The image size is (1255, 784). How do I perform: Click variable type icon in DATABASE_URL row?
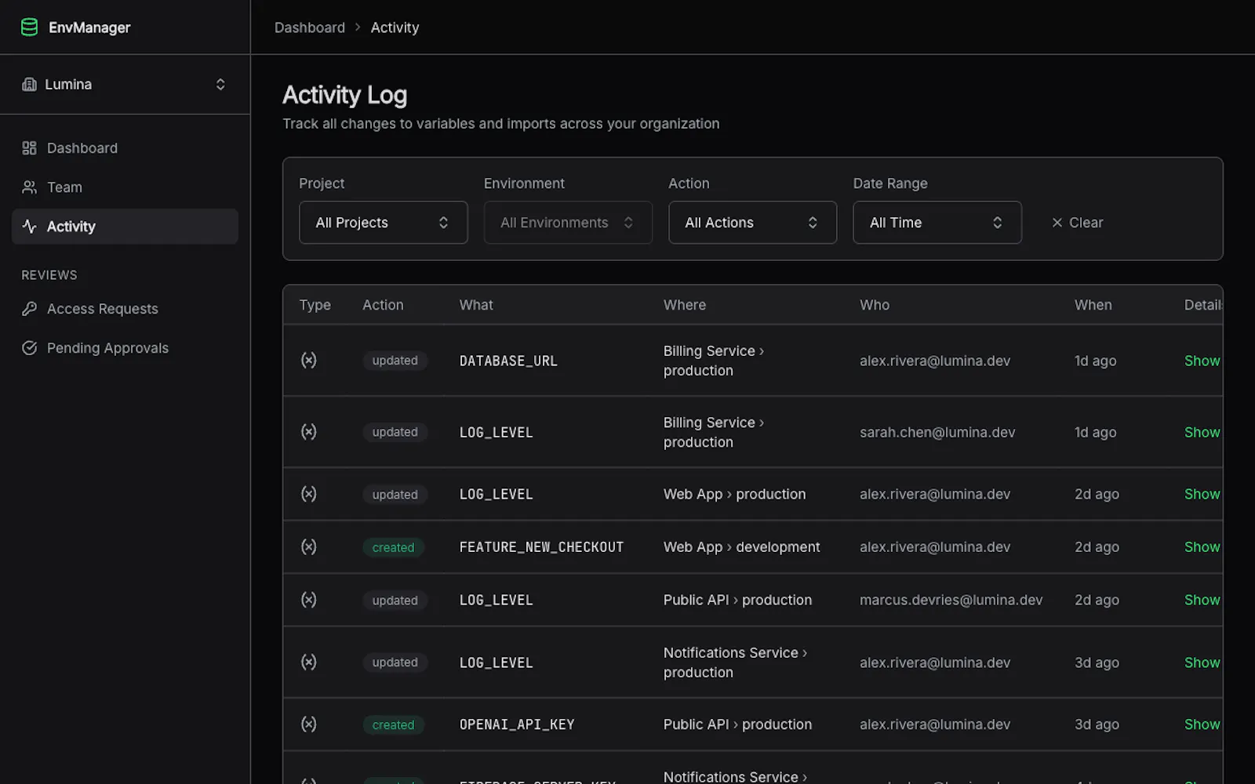click(309, 360)
